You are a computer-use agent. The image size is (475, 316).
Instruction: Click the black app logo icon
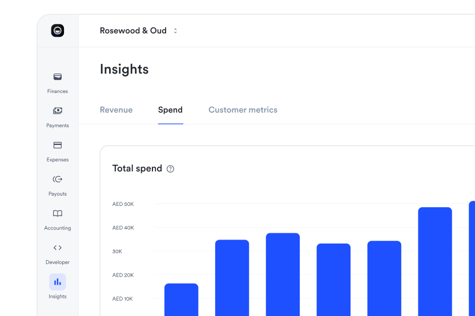pos(58,31)
